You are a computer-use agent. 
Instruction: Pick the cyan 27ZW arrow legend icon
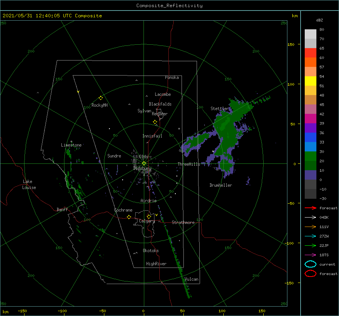click(310, 236)
